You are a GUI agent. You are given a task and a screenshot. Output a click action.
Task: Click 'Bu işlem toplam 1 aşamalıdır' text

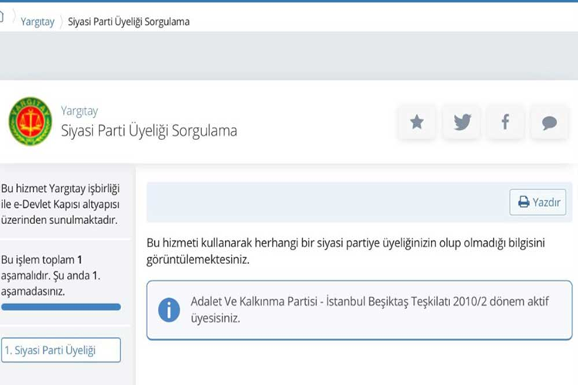(51, 276)
